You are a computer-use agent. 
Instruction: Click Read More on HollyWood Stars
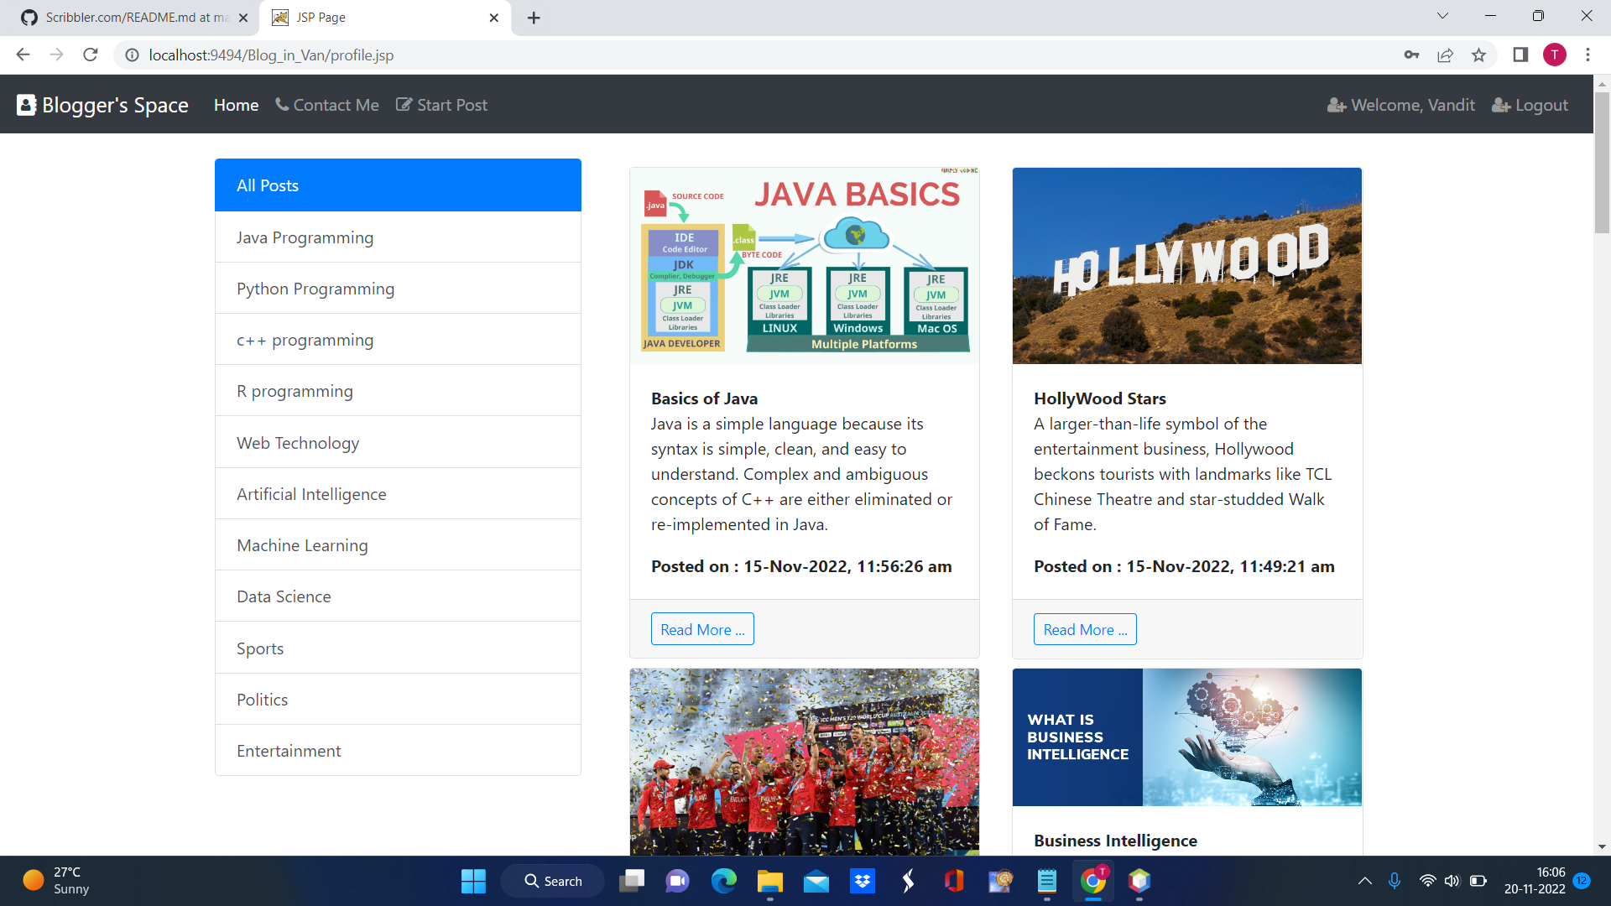point(1085,629)
